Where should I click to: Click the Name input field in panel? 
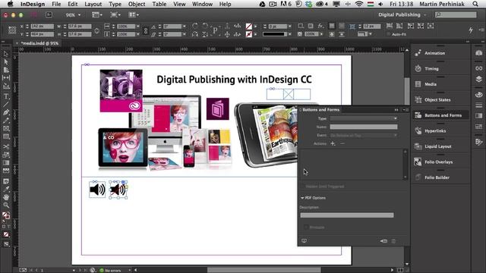click(364, 127)
